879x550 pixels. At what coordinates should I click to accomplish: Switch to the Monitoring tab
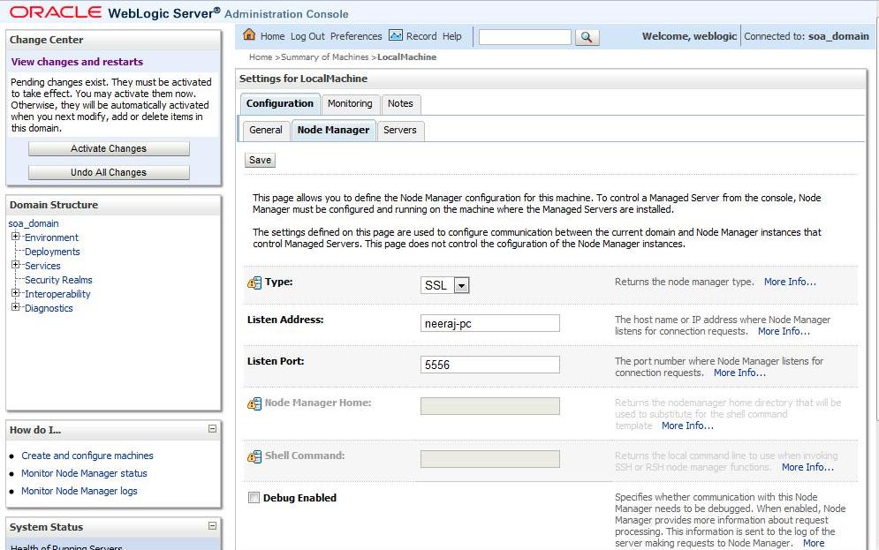[350, 103]
